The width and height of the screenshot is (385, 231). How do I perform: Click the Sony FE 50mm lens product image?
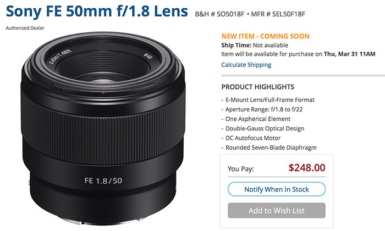103,128
